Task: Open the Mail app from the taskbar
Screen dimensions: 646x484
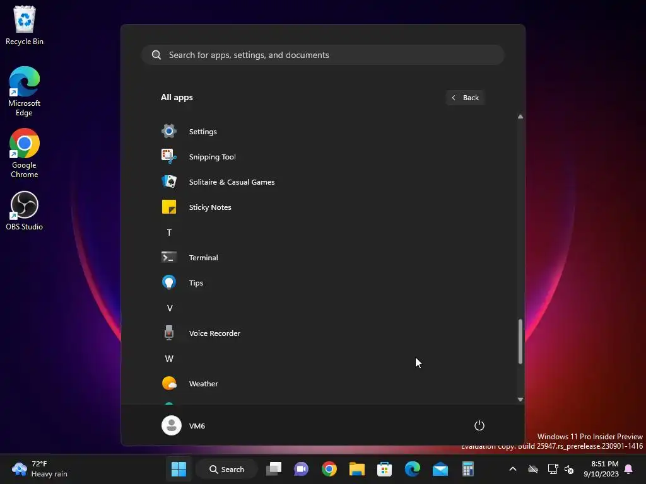Action: [x=440, y=469]
